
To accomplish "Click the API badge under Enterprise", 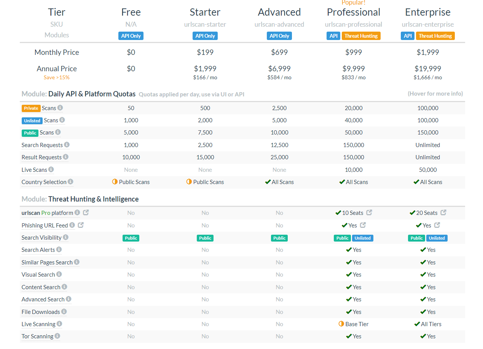I will coord(408,36).
